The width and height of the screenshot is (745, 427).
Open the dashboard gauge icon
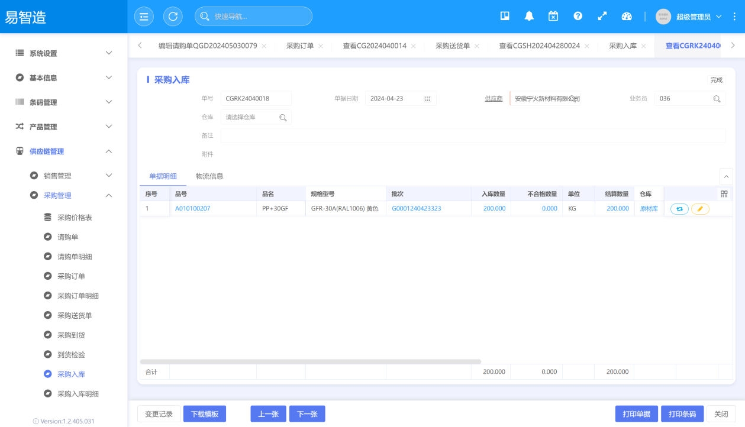[x=627, y=17]
